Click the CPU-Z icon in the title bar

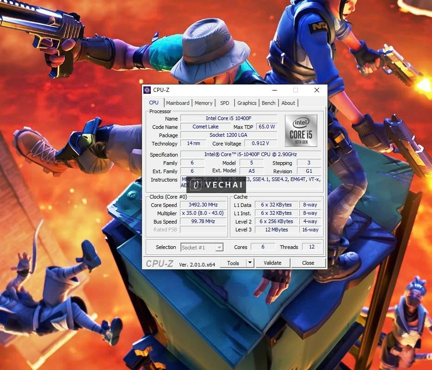coord(147,90)
